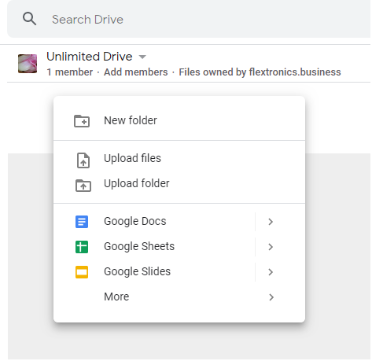
Task: Focus the Search Drive input field
Action: click(189, 19)
